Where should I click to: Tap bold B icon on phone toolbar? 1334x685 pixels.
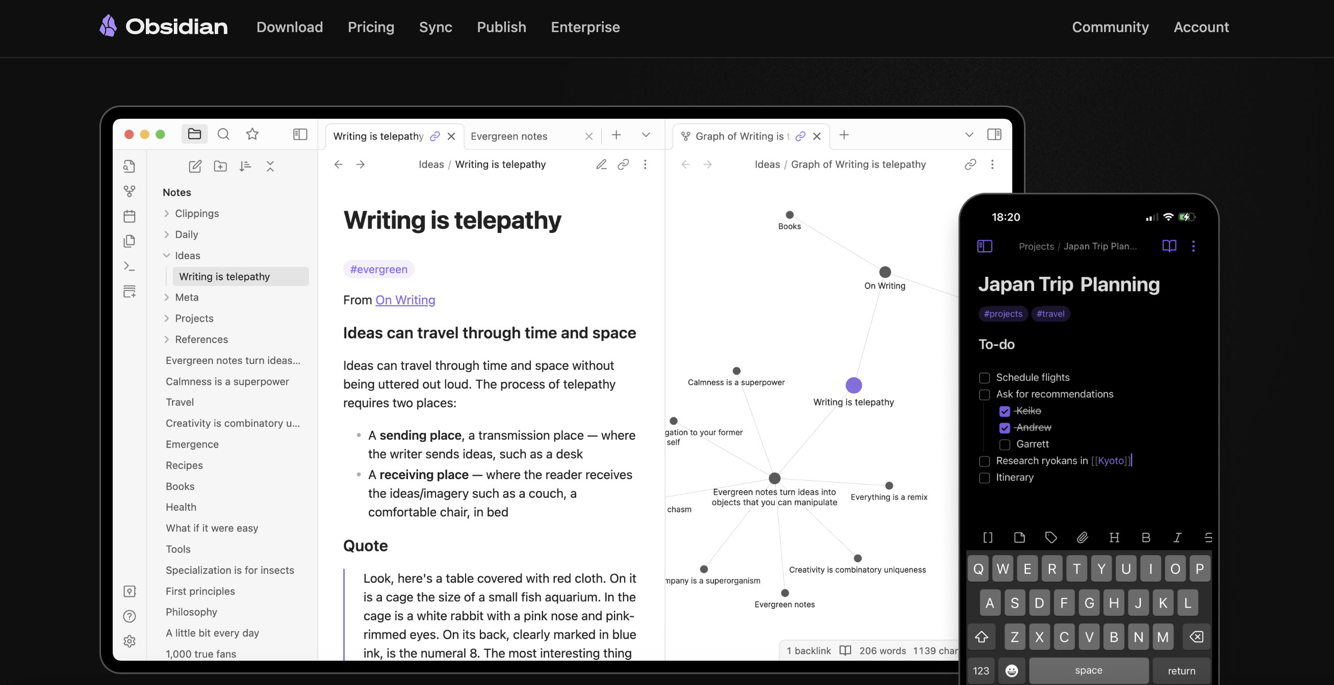click(1145, 537)
